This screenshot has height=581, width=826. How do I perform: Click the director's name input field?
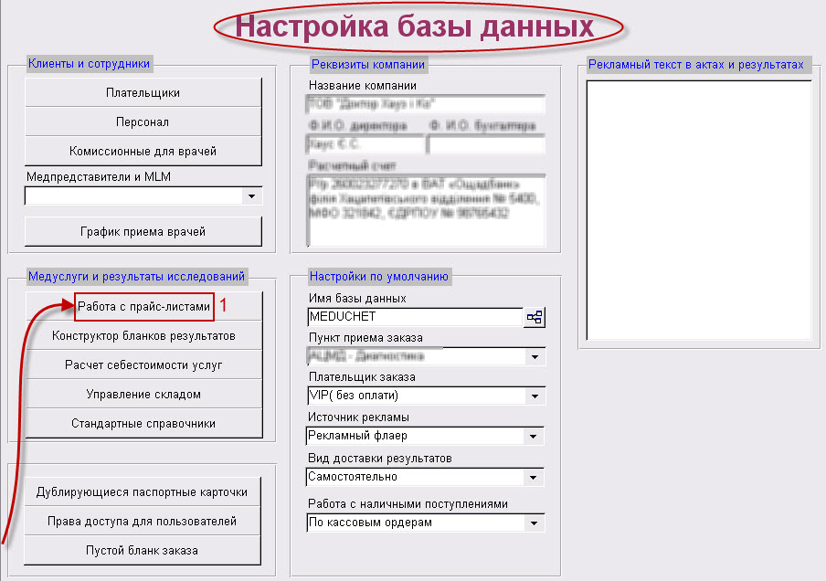[365, 143]
